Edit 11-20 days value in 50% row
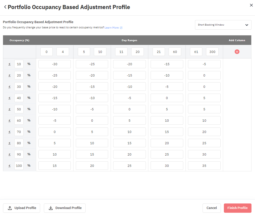 point(130,109)
